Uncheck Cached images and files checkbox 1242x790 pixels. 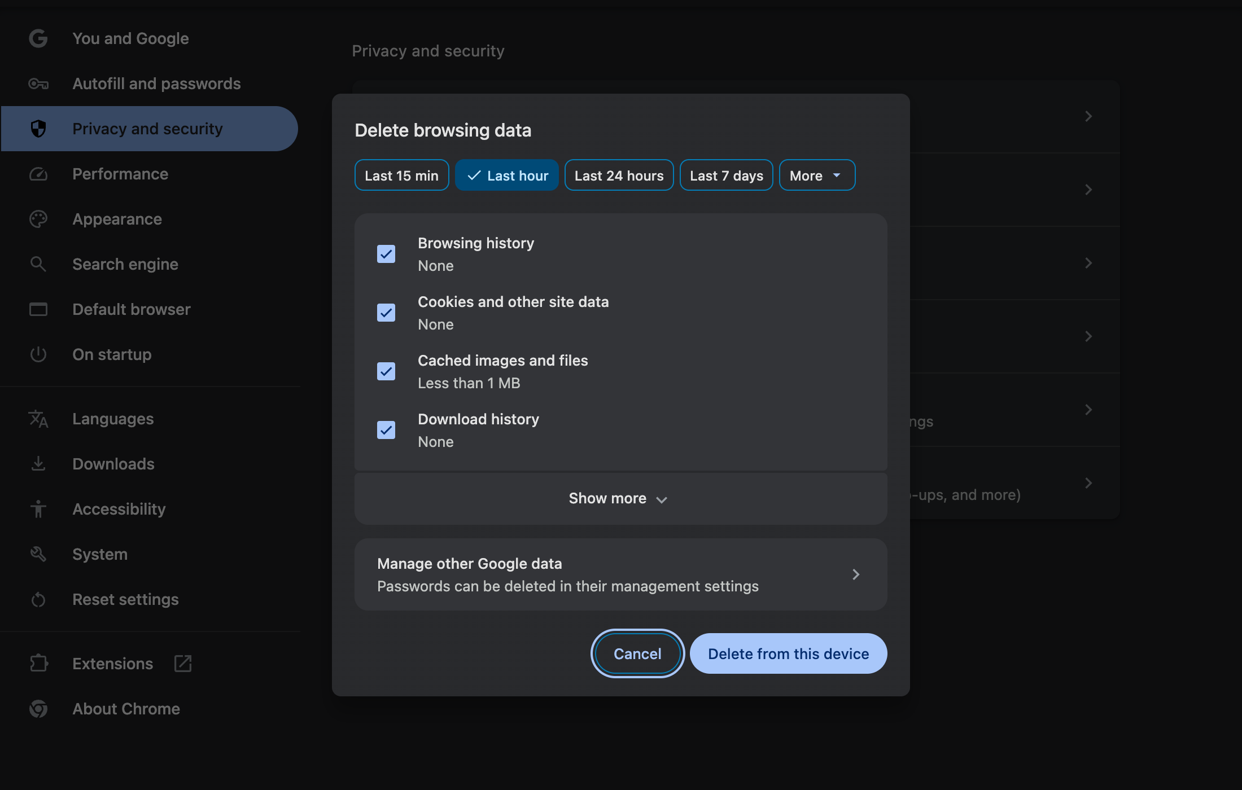tap(386, 371)
